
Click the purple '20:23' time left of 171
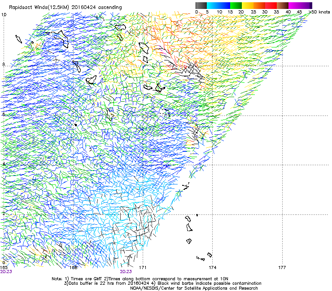coord(126,272)
